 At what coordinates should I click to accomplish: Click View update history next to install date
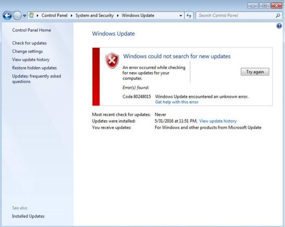[x=218, y=121]
